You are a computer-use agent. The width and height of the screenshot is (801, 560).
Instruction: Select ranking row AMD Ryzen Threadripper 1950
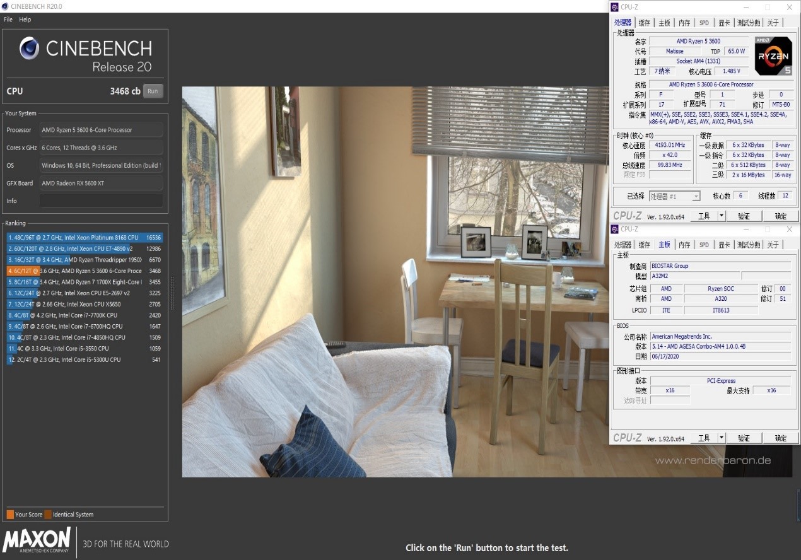tap(85, 260)
